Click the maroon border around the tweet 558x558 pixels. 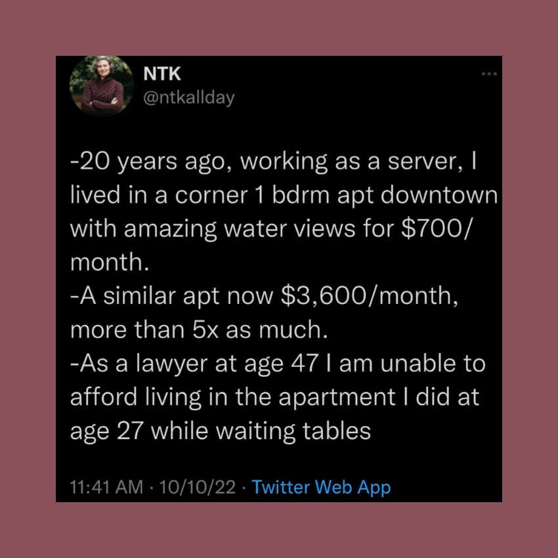28,279
